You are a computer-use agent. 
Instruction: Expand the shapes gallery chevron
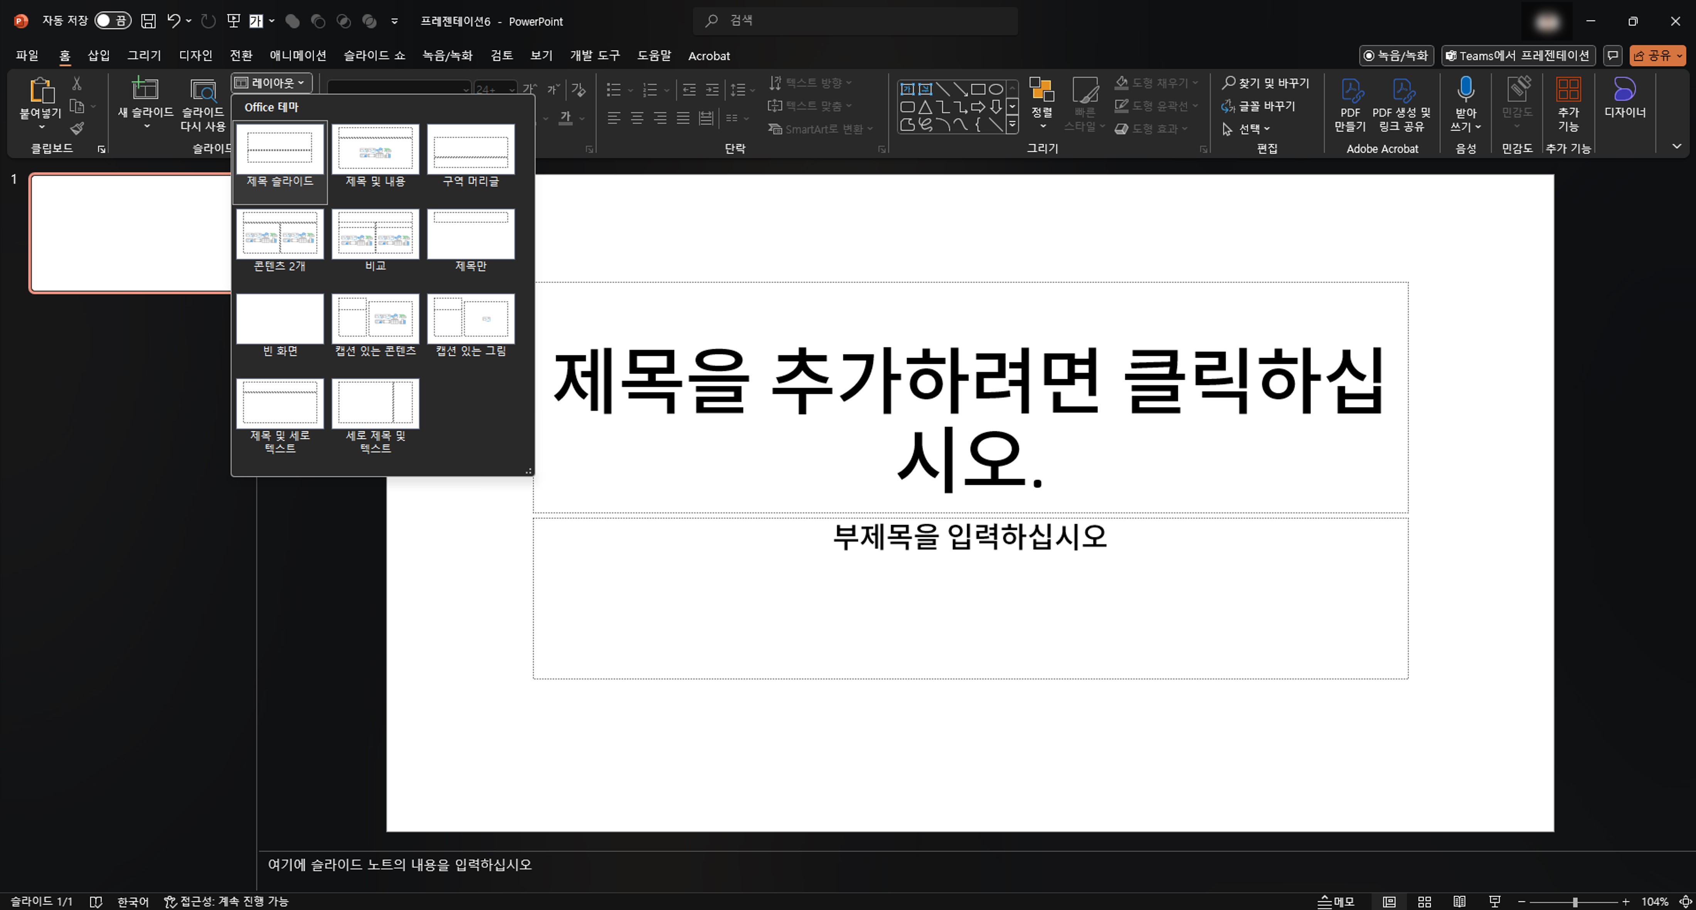(1012, 124)
